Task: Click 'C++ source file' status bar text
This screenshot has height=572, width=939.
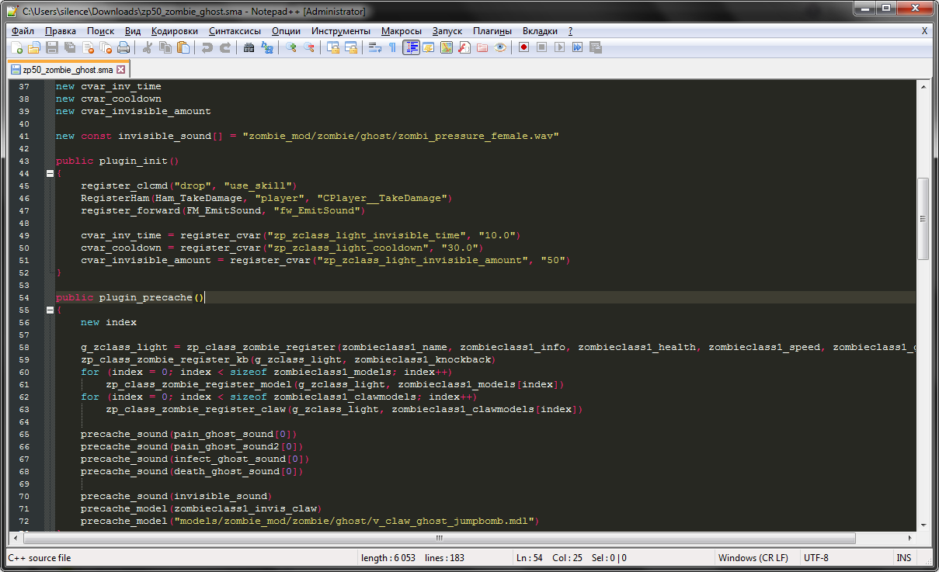Action: pyautogui.click(x=40, y=558)
